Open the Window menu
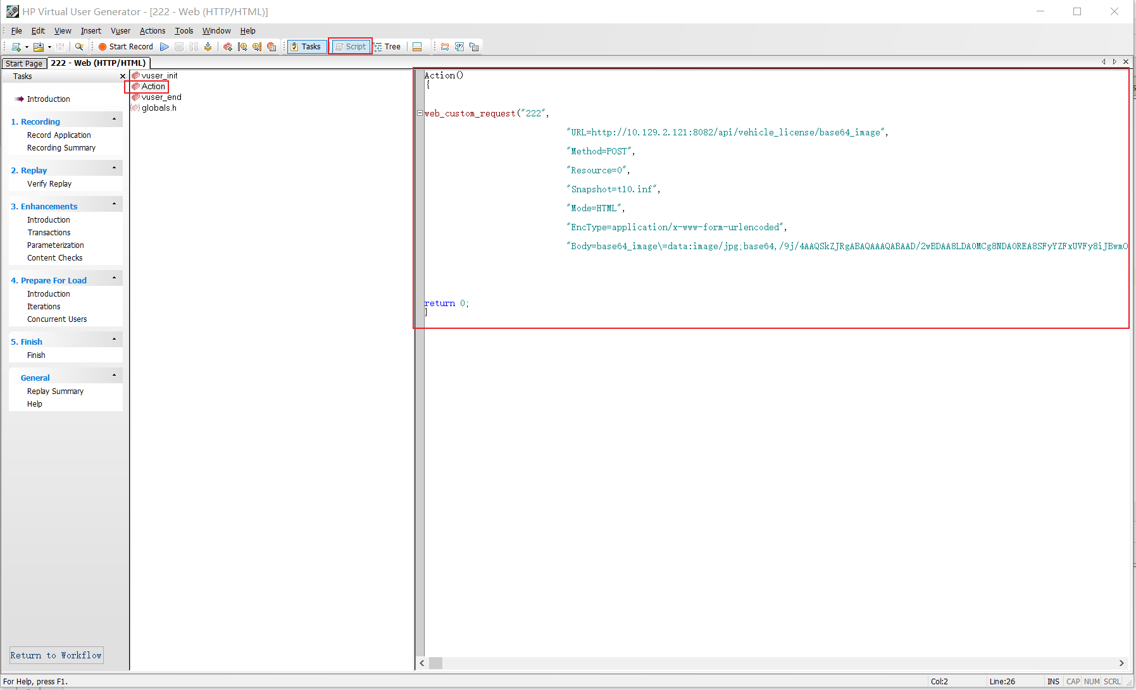The image size is (1136, 690). pyautogui.click(x=216, y=31)
